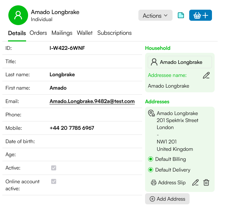Click the mobile number +44 20 7785 6967

(72, 128)
